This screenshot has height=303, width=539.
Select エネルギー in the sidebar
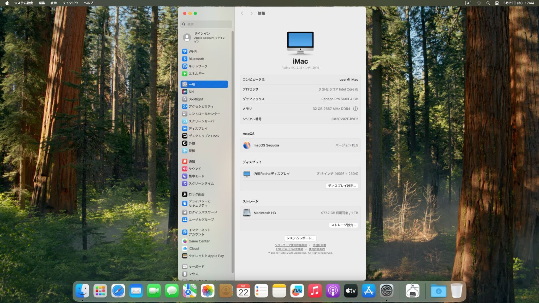point(204,73)
